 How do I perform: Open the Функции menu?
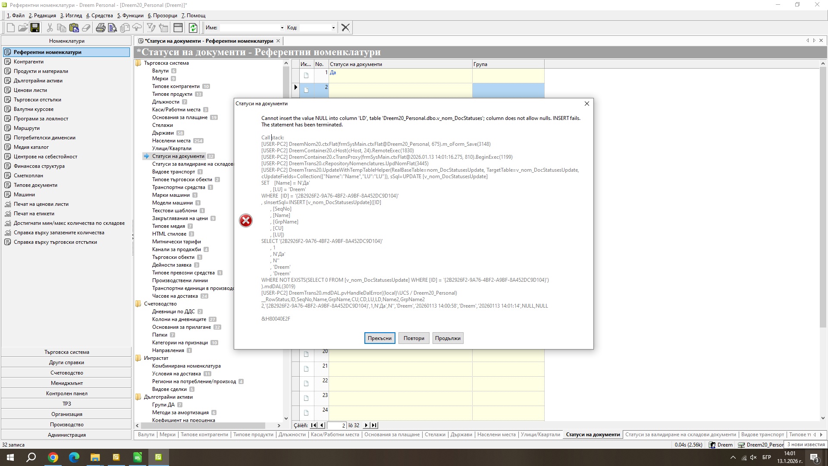coord(130,16)
